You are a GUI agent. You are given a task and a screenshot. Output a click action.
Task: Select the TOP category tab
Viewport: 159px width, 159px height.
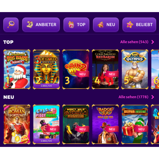76,24
